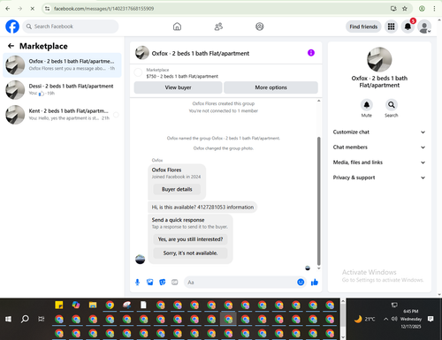Viewport: 442px width, 340px height.
Task: Click the browser back arrow
Action: click(8, 9)
